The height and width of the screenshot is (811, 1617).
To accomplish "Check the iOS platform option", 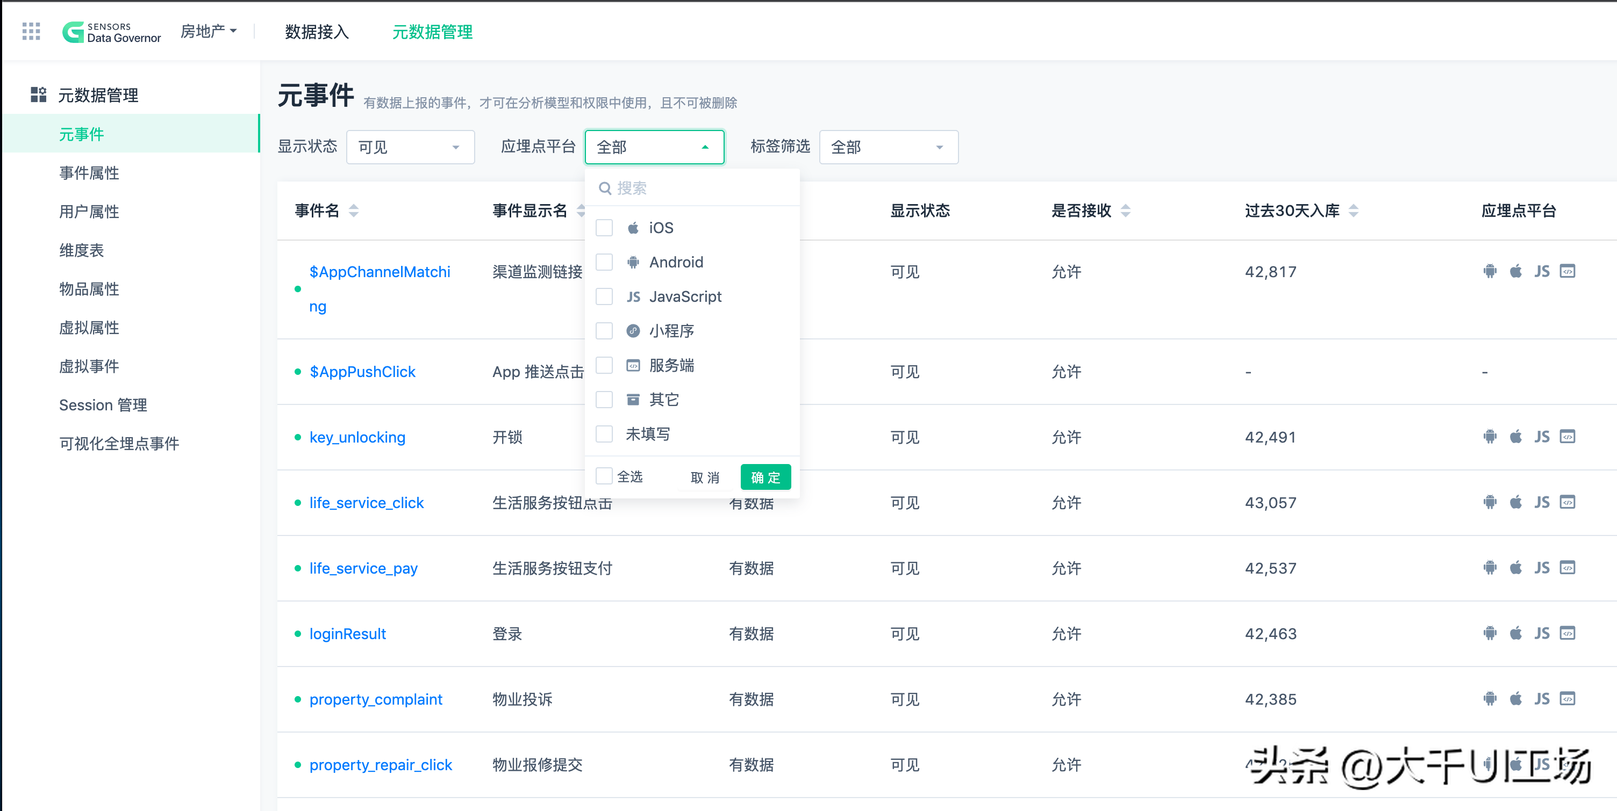I will tap(604, 228).
